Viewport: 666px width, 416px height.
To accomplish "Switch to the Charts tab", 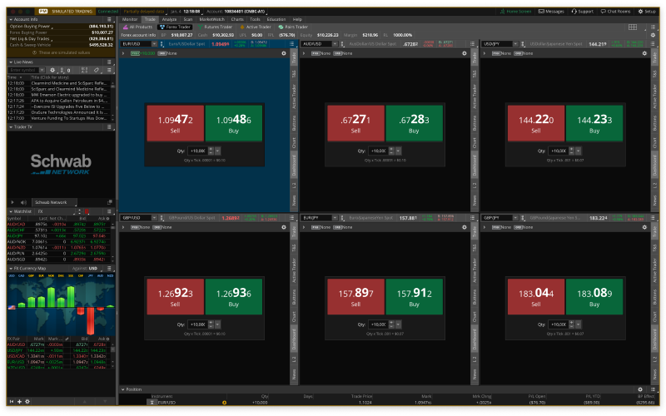I will 237,18.
